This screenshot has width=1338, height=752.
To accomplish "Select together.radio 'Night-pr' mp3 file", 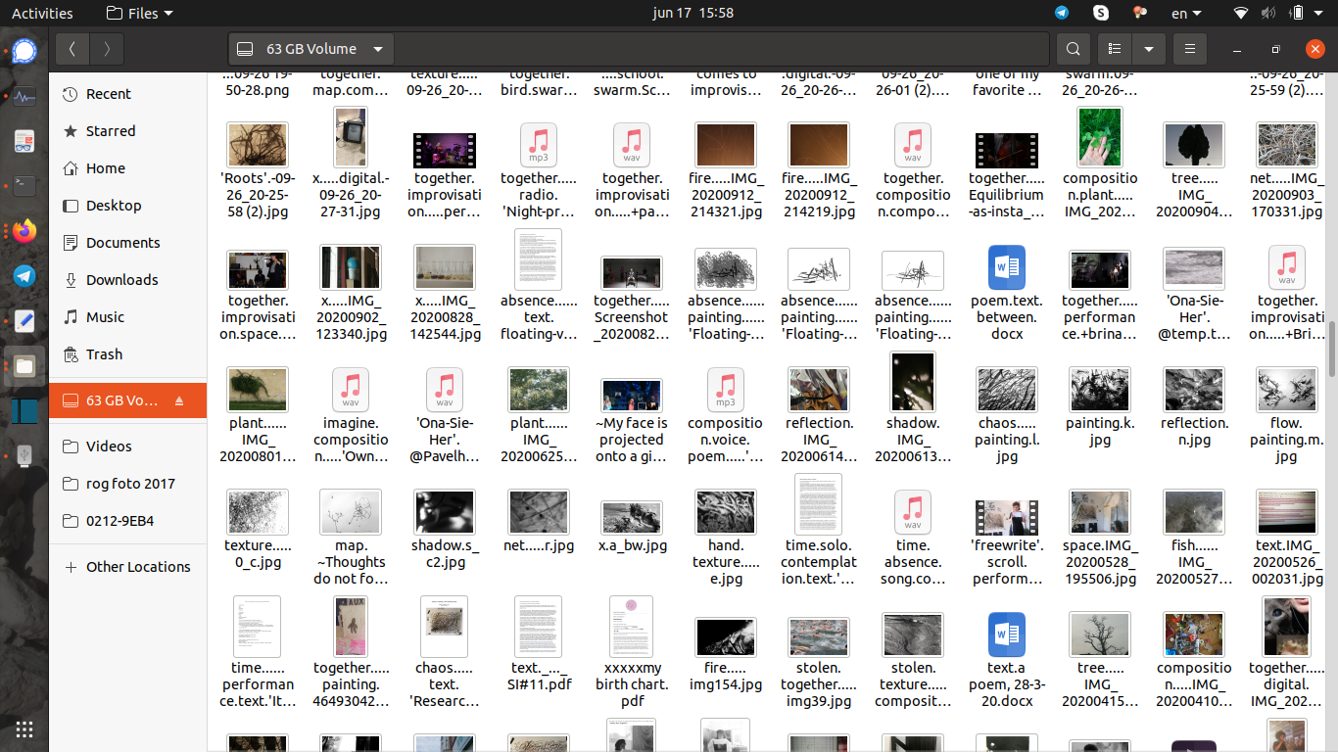I will tap(539, 170).
